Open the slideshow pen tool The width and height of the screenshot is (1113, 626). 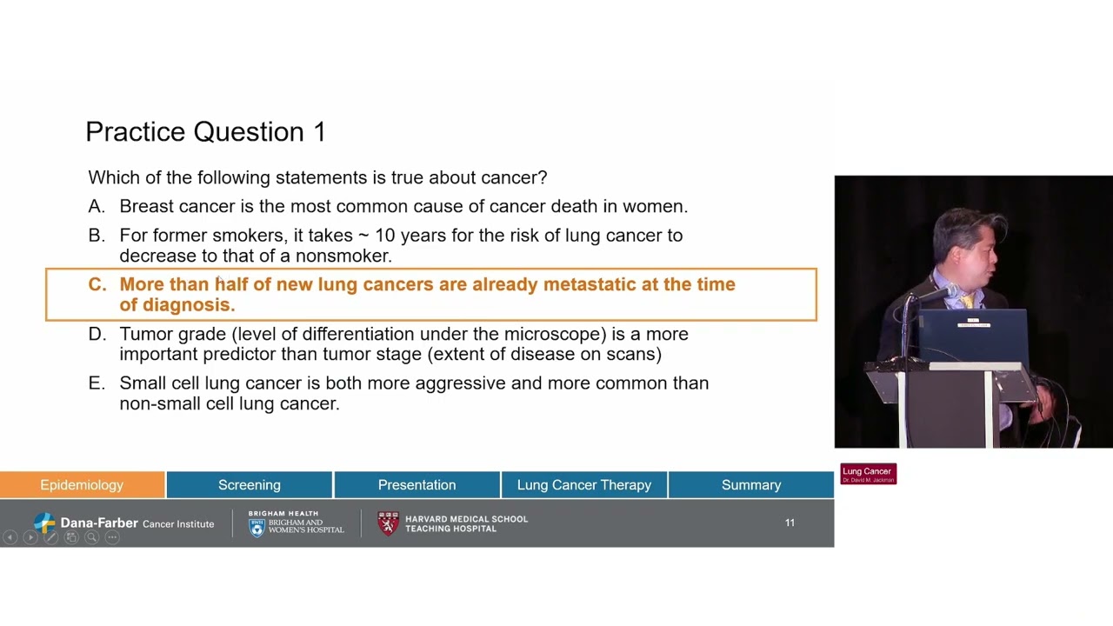point(51,537)
